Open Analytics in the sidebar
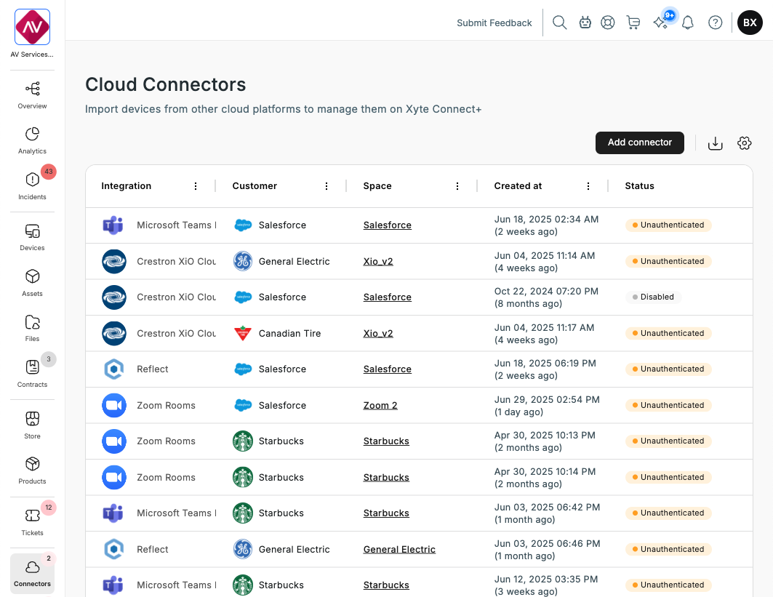 pyautogui.click(x=32, y=141)
